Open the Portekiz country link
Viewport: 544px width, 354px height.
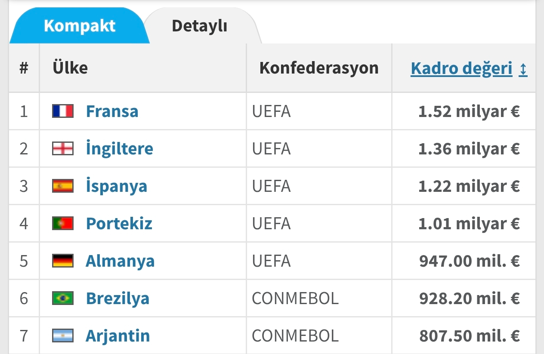119,224
